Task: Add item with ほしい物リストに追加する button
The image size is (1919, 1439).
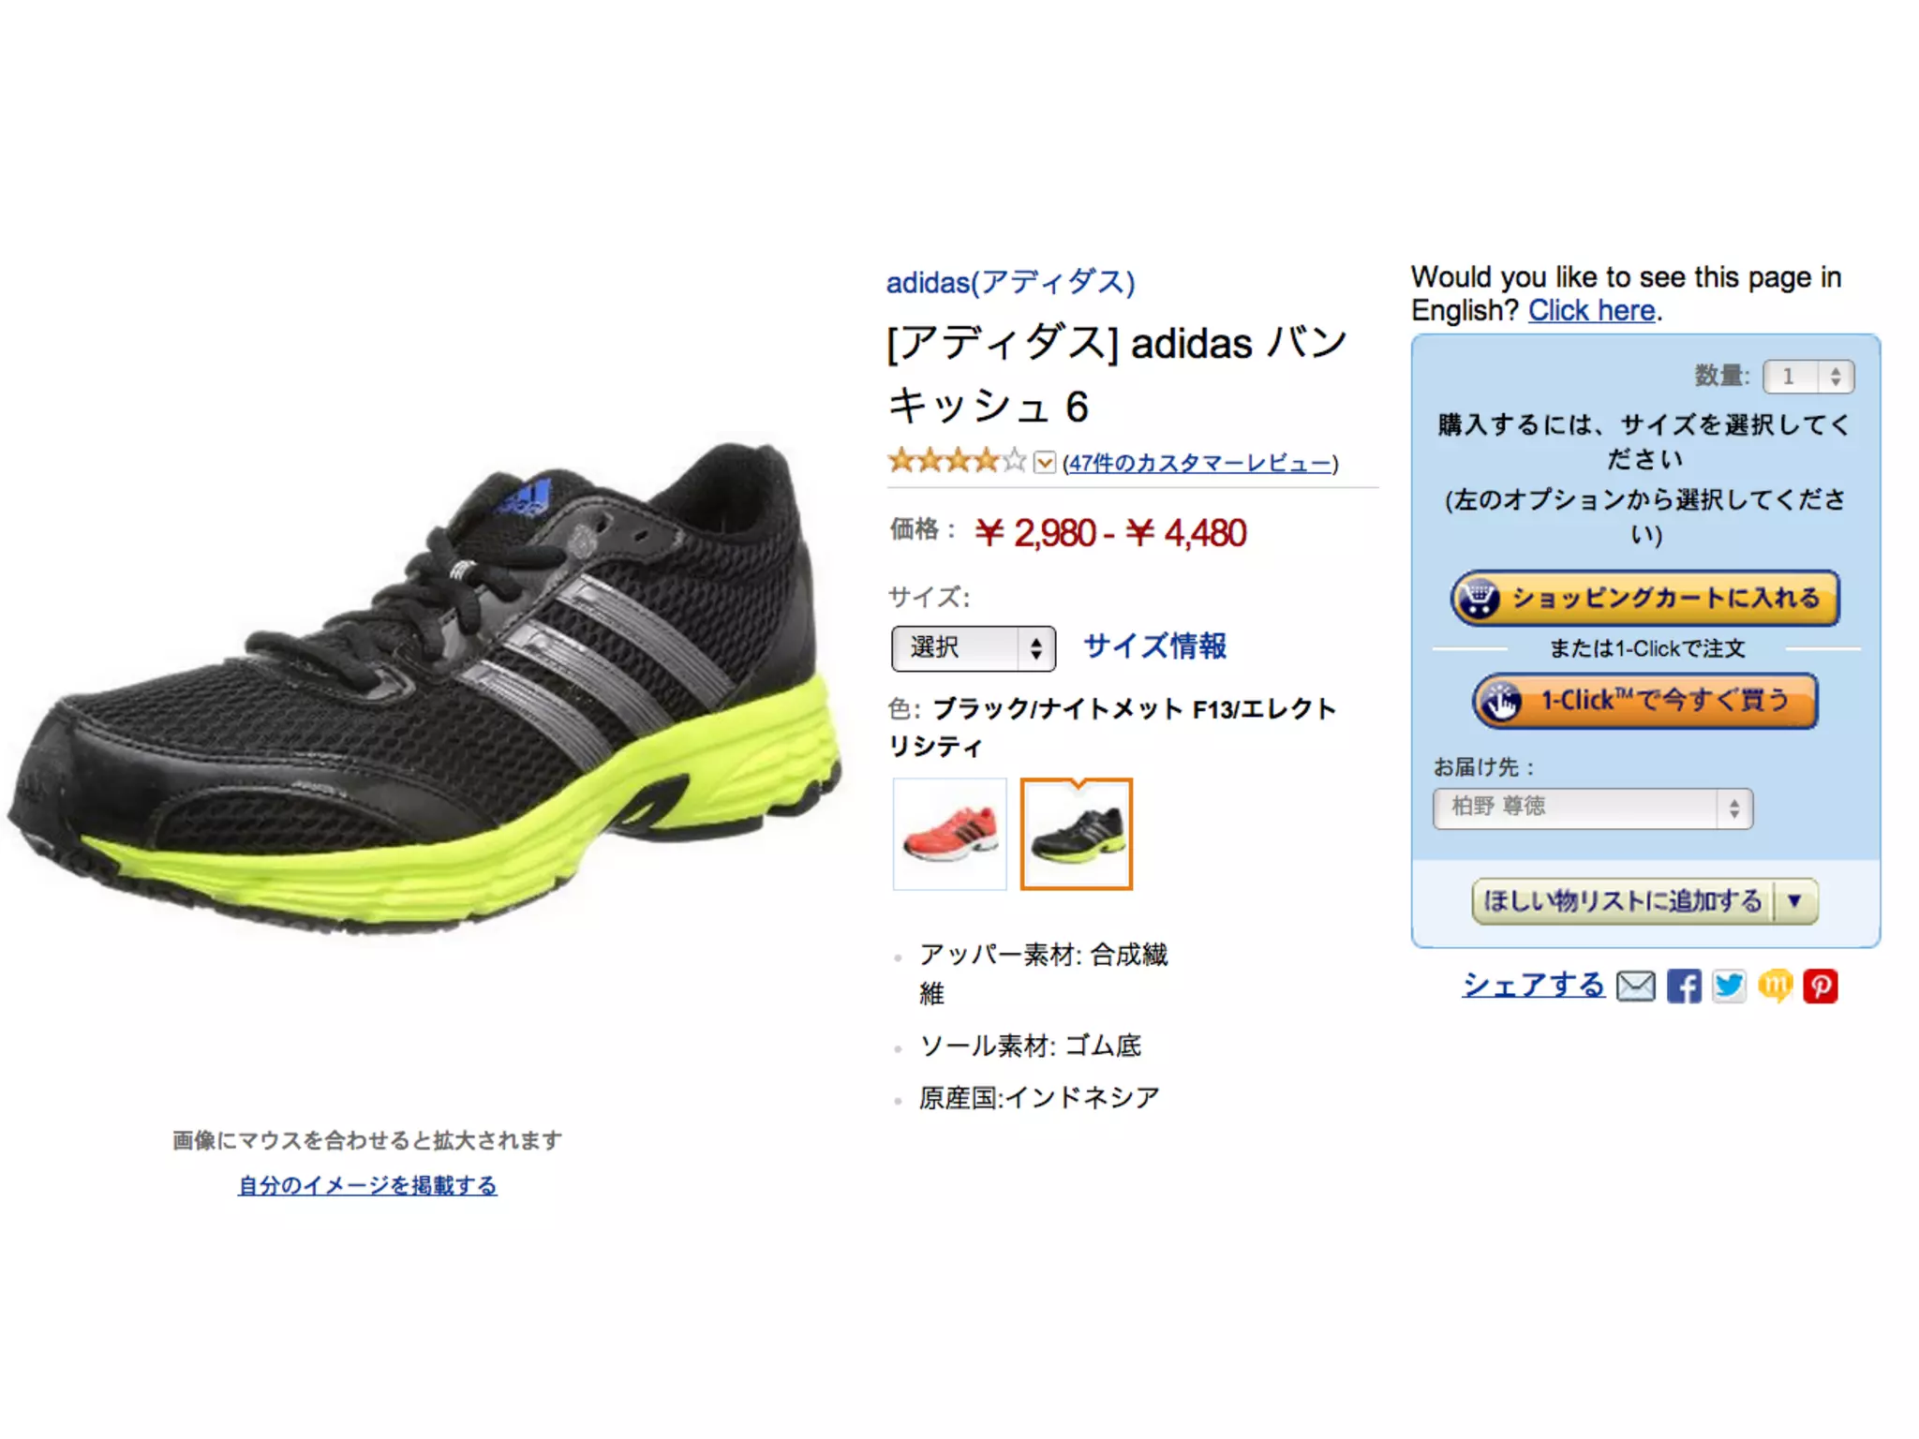Action: click(1623, 901)
